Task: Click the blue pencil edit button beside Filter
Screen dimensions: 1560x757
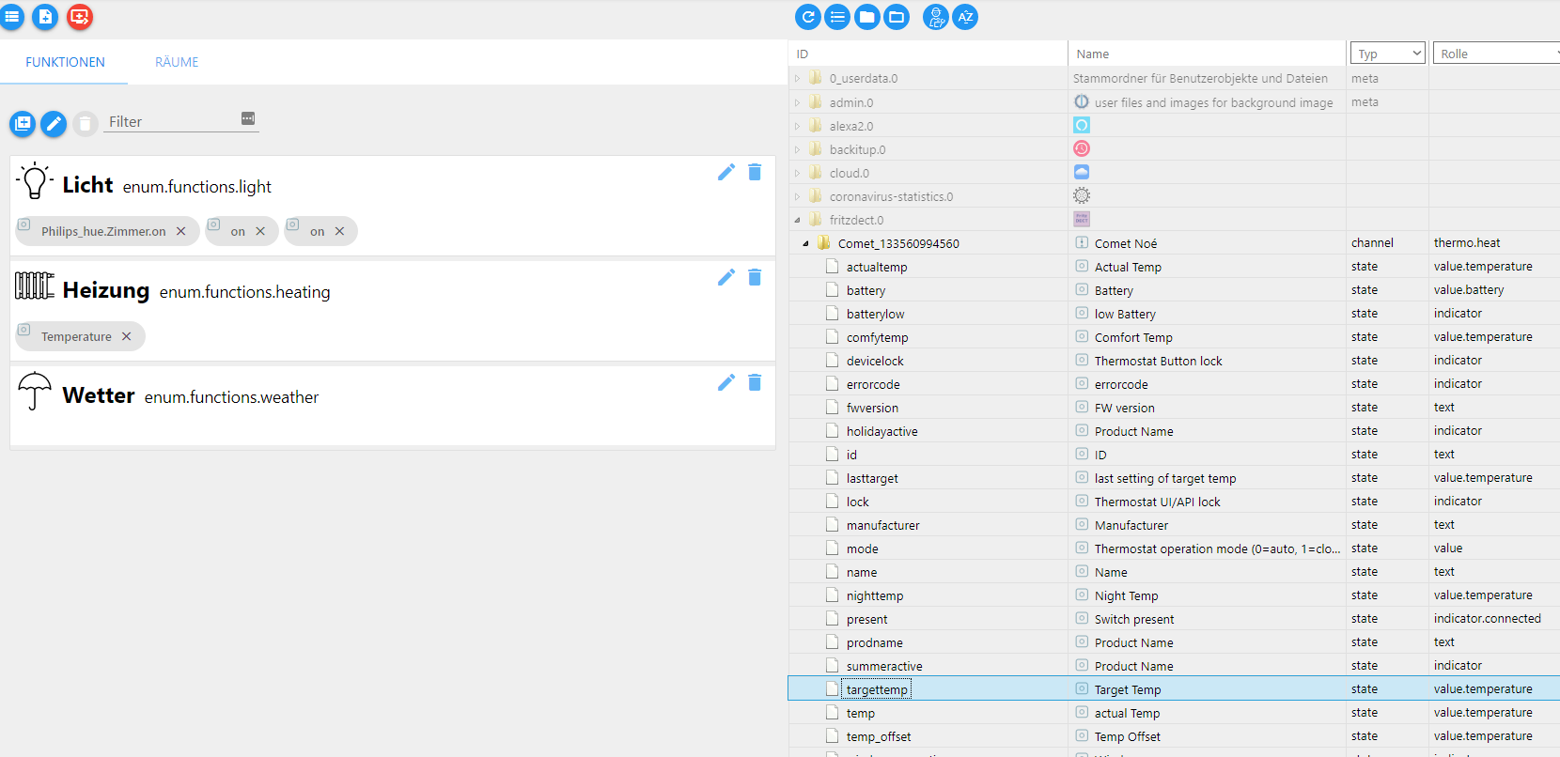Action: [54, 123]
